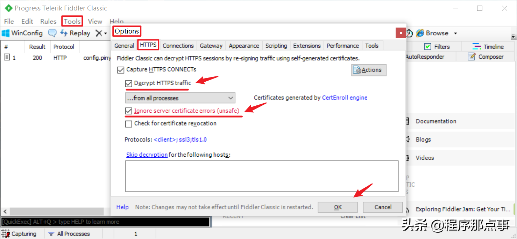The image size is (517, 239).
Task: Toggle Ignore server certificate errors checkbox
Action: coord(129,111)
